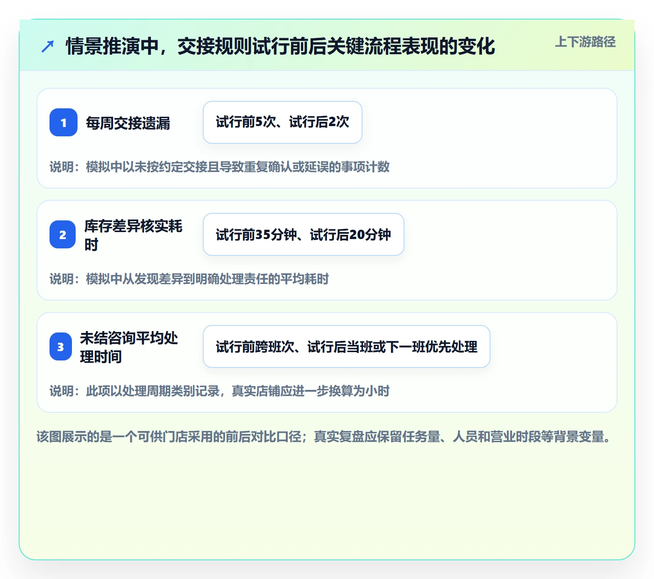Click the note 此项以处理周期类别记录

pyautogui.click(x=153, y=391)
